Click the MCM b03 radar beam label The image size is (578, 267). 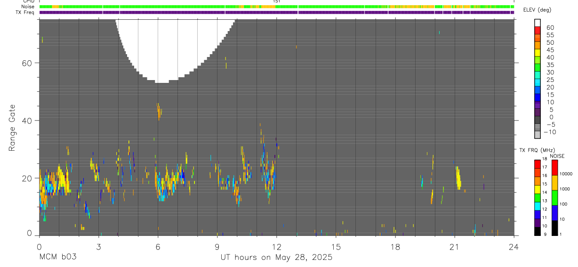(x=57, y=257)
